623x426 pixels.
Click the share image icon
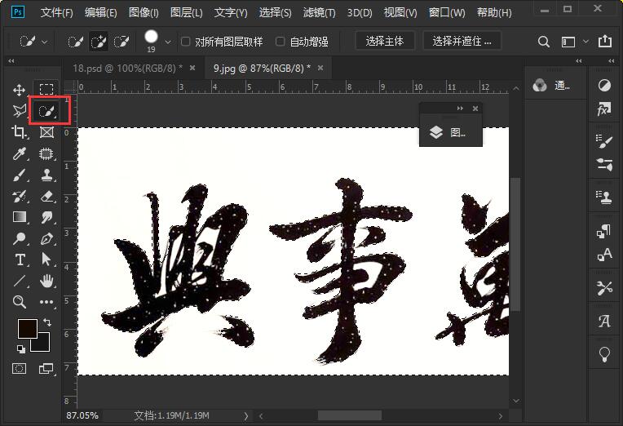point(605,41)
